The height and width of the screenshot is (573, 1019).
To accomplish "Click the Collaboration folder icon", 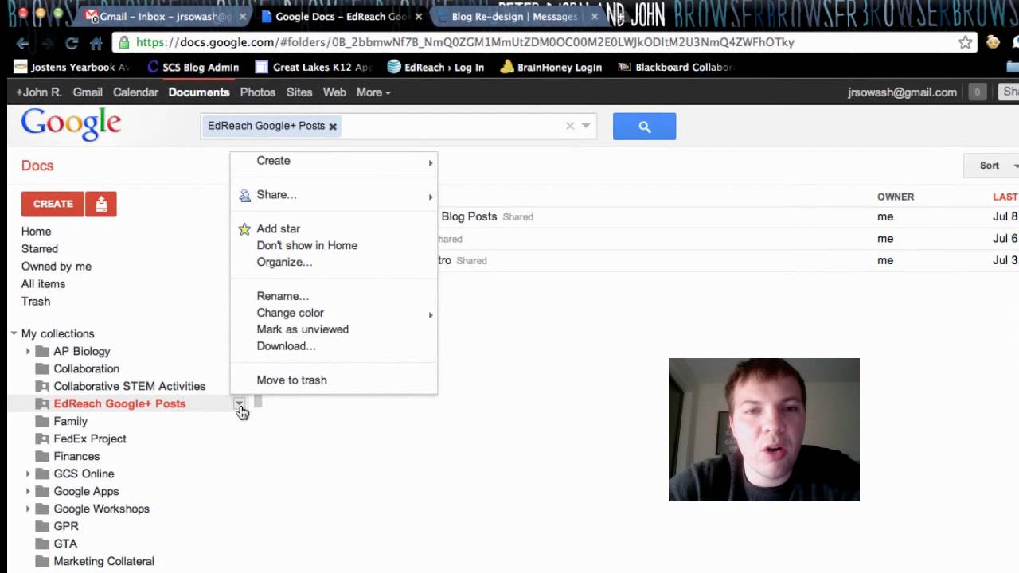I will (x=42, y=368).
